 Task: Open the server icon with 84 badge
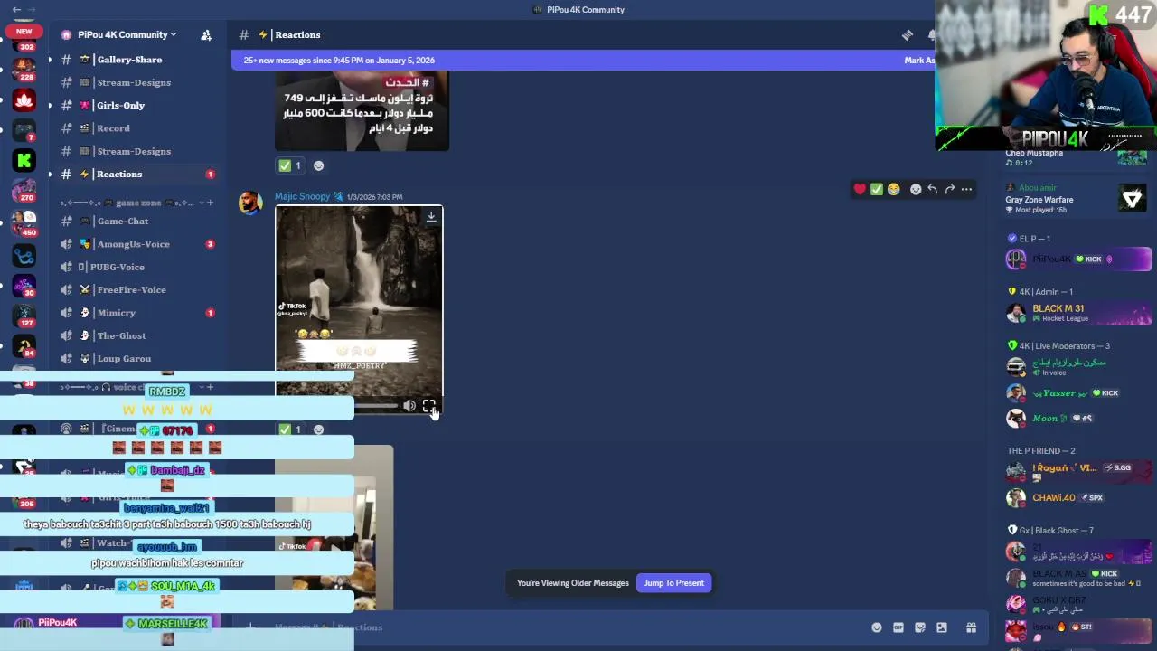[x=24, y=345]
